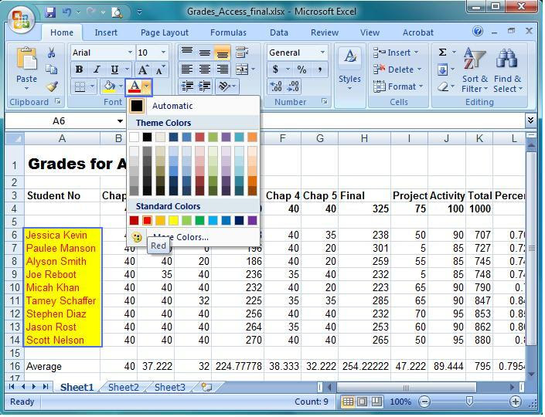Click the Paste clipboard icon
Screen dimensions: 545x417
pyautogui.click(x=26, y=59)
